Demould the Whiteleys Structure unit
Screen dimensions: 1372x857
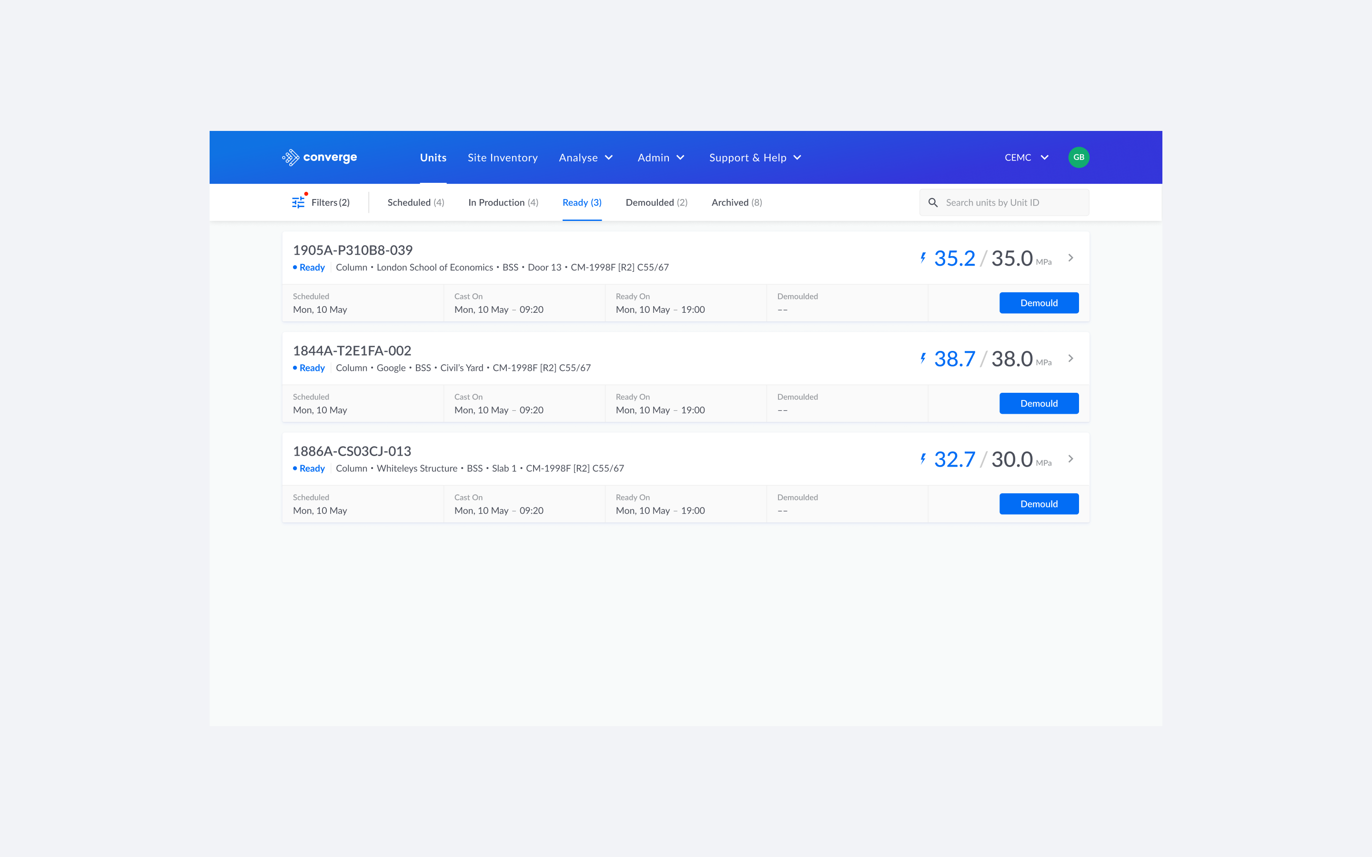click(1039, 504)
